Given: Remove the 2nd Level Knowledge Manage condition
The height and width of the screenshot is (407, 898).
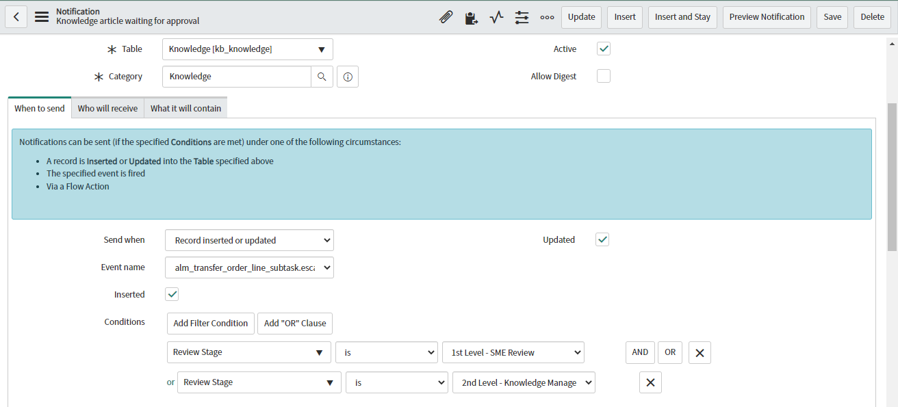Looking at the screenshot, I should (650, 382).
